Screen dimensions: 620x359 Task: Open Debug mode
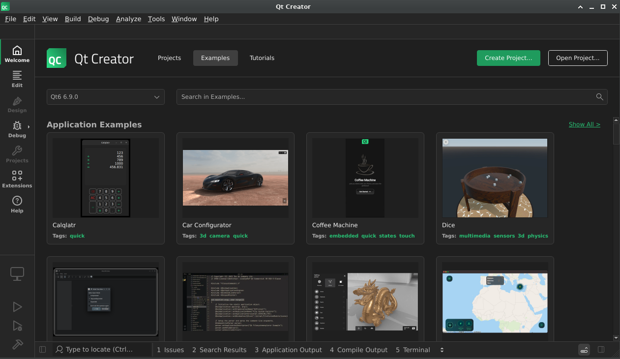pos(17,129)
